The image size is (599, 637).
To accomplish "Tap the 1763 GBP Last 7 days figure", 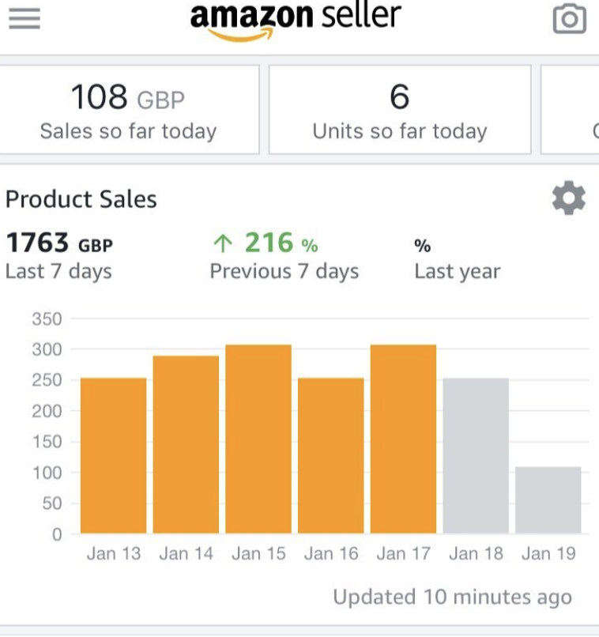I will click(x=59, y=256).
